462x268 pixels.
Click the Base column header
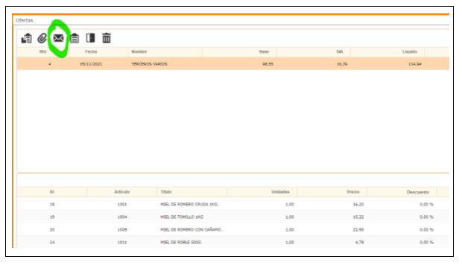[264, 51]
